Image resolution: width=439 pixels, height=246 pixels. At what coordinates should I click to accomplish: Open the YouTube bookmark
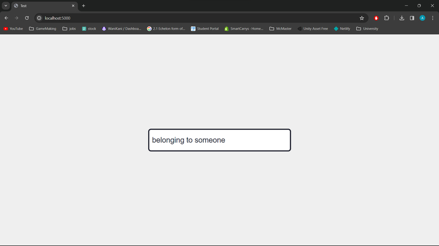click(x=13, y=29)
